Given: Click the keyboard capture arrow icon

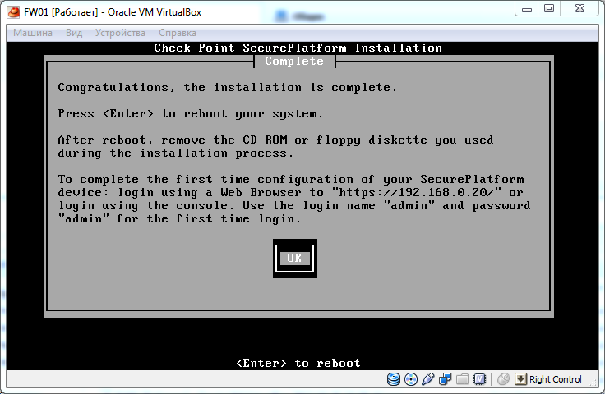Looking at the screenshot, I should tap(520, 379).
